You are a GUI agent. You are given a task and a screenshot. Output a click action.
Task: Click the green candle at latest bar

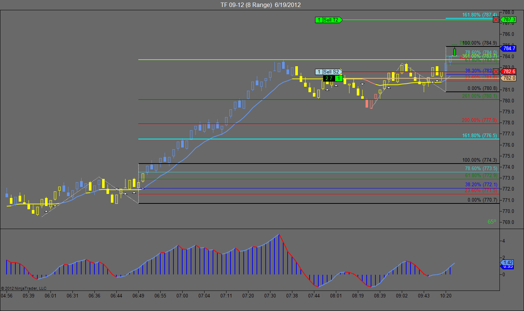[x=454, y=52]
